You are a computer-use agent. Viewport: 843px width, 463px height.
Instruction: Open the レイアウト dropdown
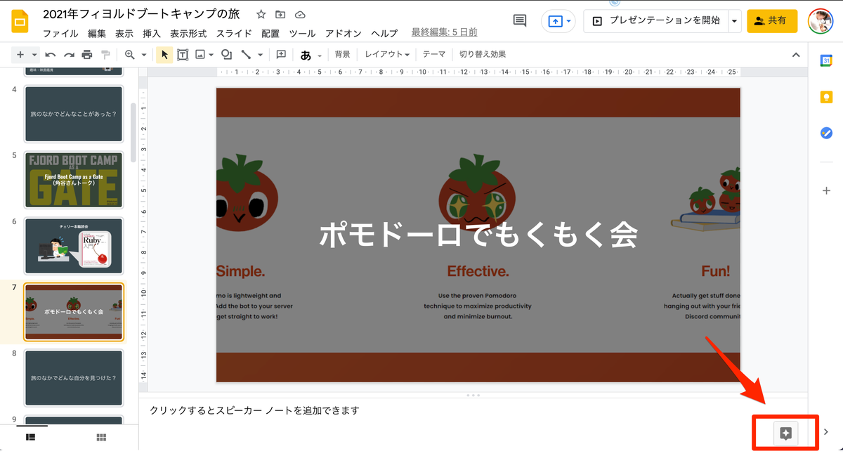[387, 54]
